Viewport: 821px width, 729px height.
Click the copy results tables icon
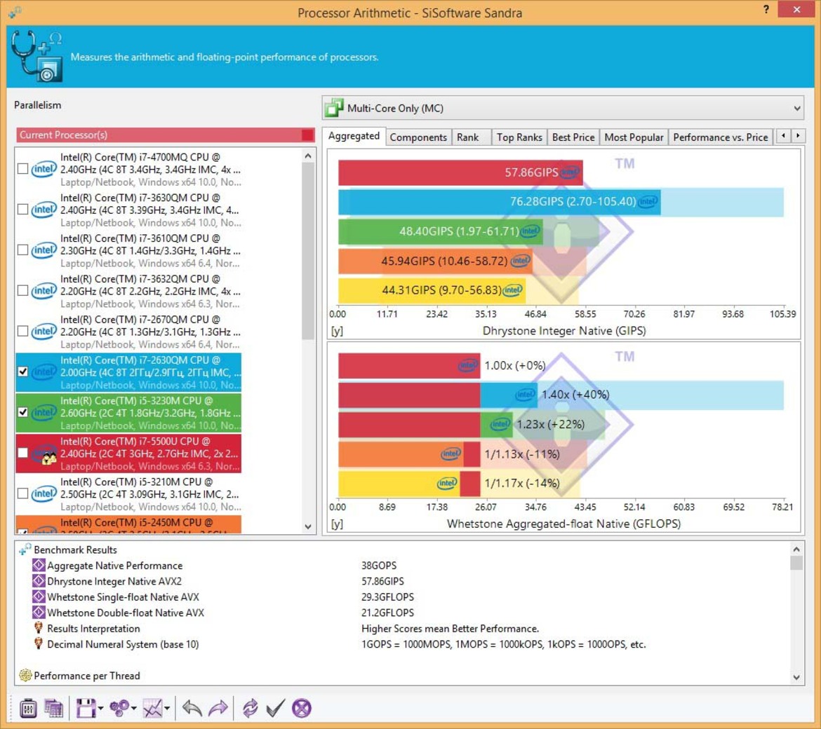coord(53,709)
